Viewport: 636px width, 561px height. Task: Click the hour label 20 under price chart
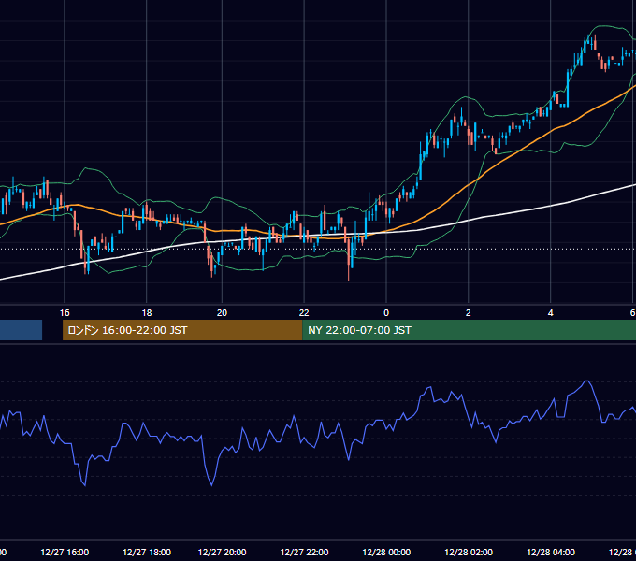[x=222, y=313]
